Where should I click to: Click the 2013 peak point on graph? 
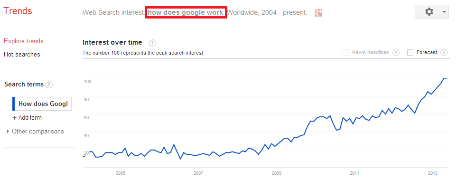click(445, 78)
